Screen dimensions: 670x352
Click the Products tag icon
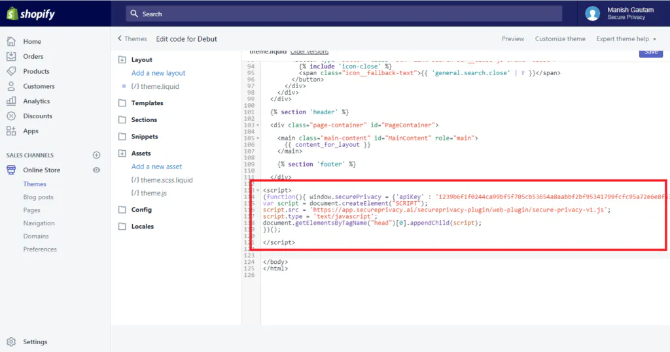tap(11, 71)
